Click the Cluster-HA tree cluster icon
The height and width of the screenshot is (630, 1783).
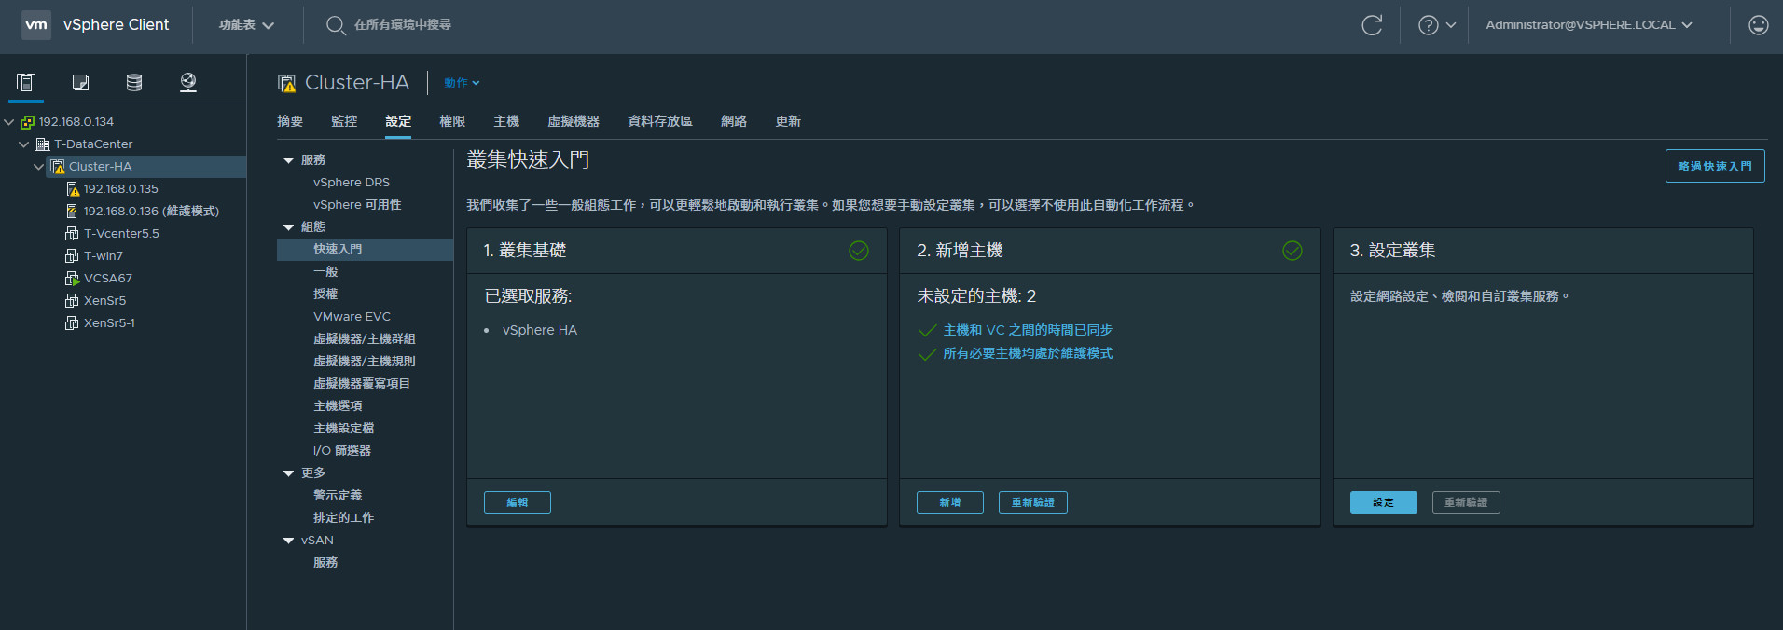point(58,167)
